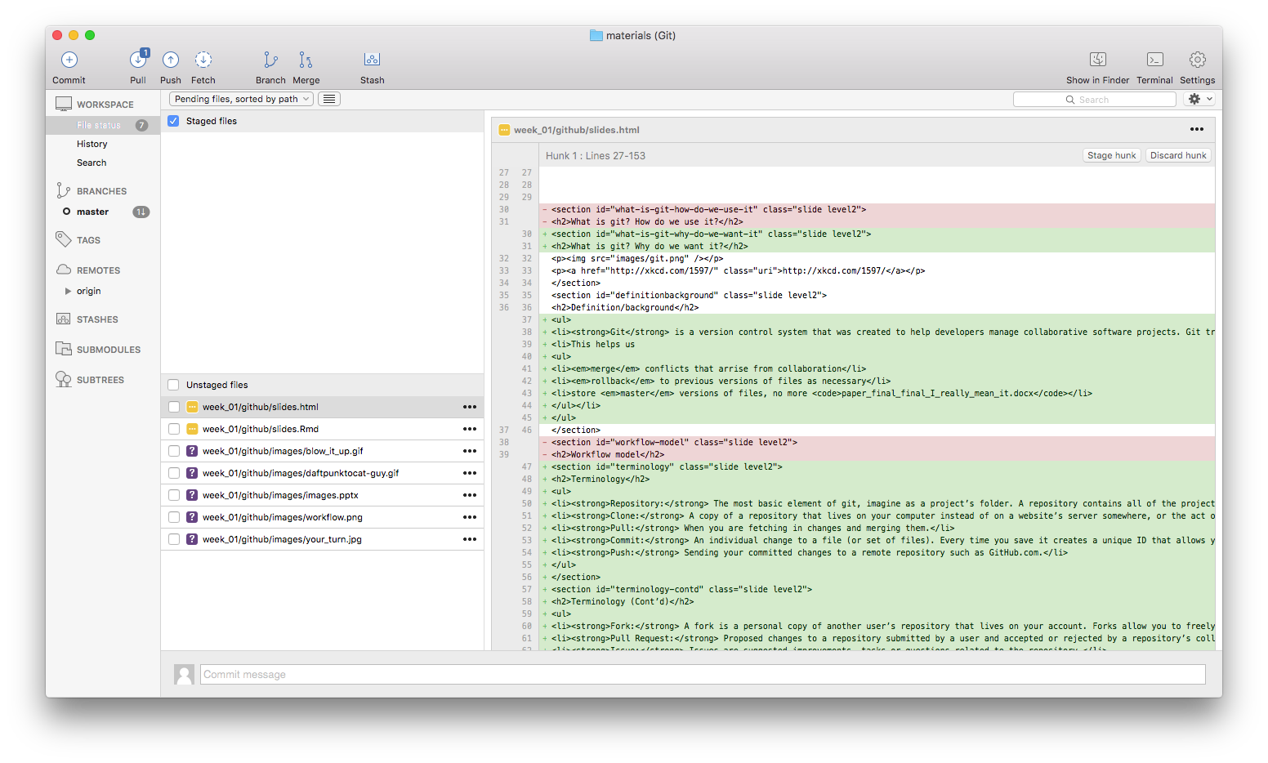Expand the origin remote tree
1268x763 pixels.
click(x=69, y=291)
